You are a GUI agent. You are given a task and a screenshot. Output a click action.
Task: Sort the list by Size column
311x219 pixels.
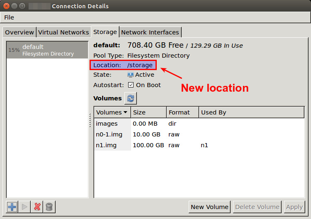pyautogui.click(x=148, y=112)
